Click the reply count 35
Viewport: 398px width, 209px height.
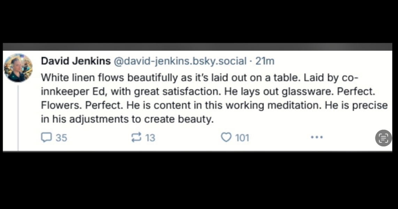61,138
